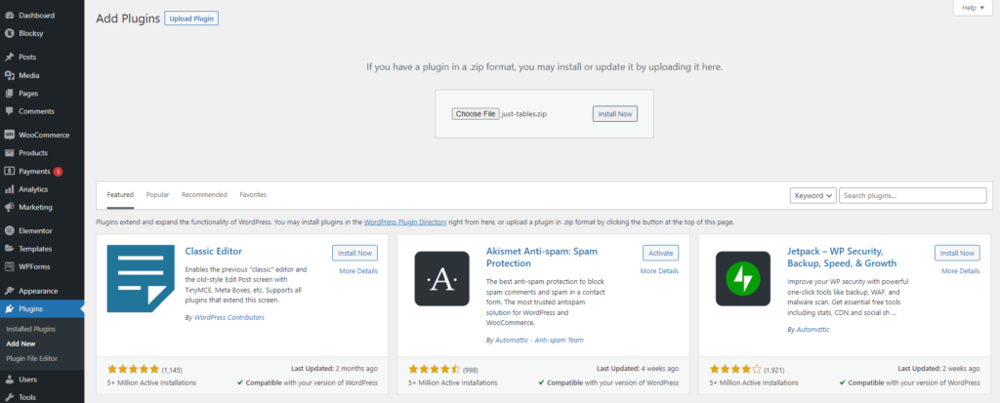Focus the Search plugins input field

pos(913,196)
